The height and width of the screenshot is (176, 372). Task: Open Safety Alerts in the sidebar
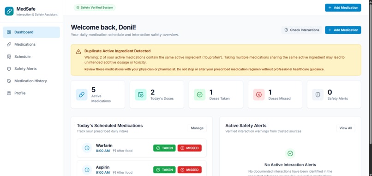tap(31, 69)
